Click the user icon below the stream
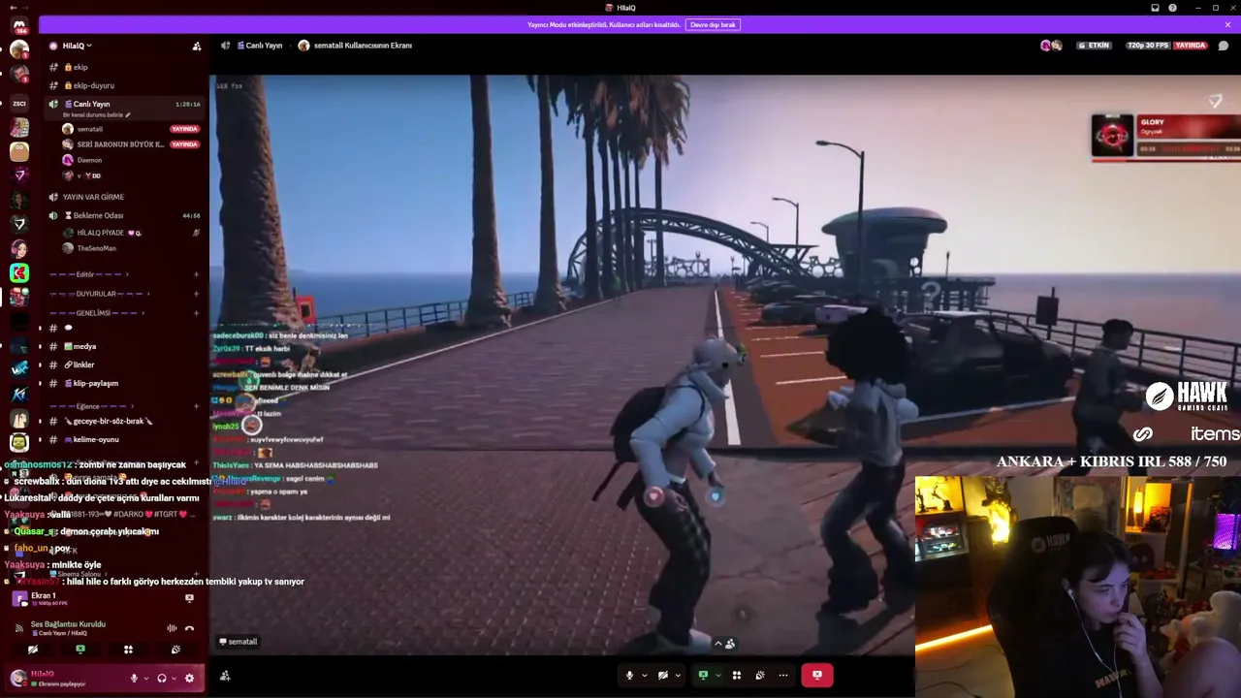The image size is (1241, 698). pyautogui.click(x=225, y=676)
